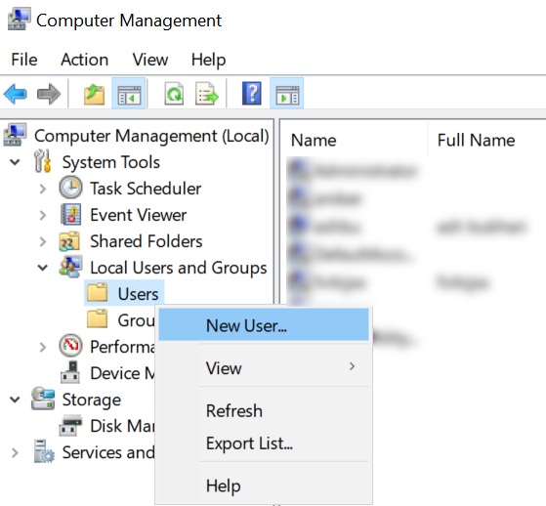Collapse the System Tools tree node

15,162
